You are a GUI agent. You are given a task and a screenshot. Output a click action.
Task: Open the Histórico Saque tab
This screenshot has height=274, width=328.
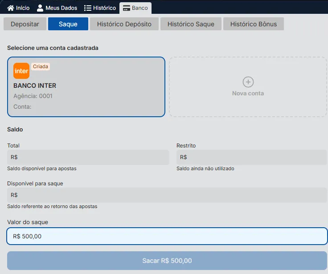191,24
